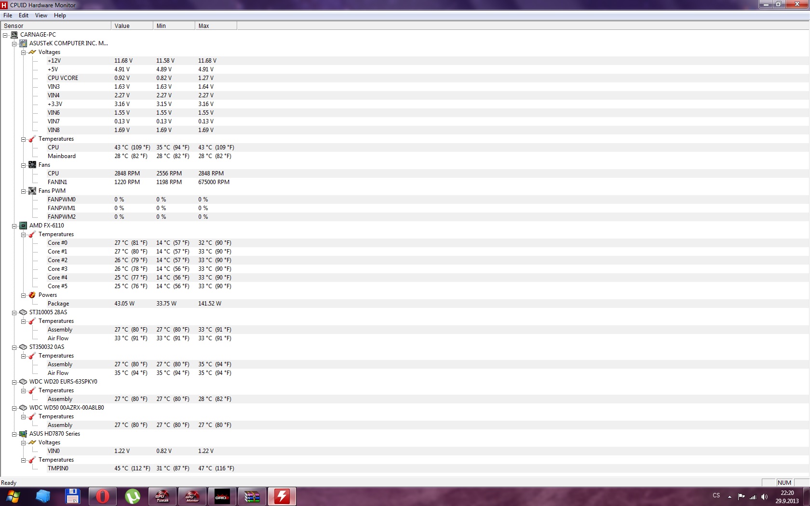Collapse the CARNAGE-PC root node
810x506 pixels.
(x=5, y=35)
